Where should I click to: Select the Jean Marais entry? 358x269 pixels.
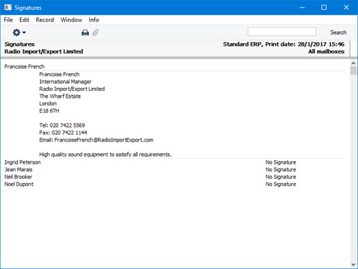click(x=19, y=169)
